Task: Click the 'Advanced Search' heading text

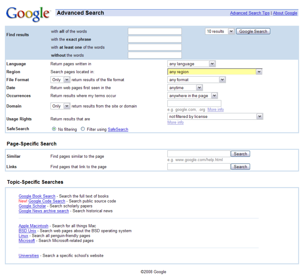Action: pyautogui.click(x=80, y=13)
